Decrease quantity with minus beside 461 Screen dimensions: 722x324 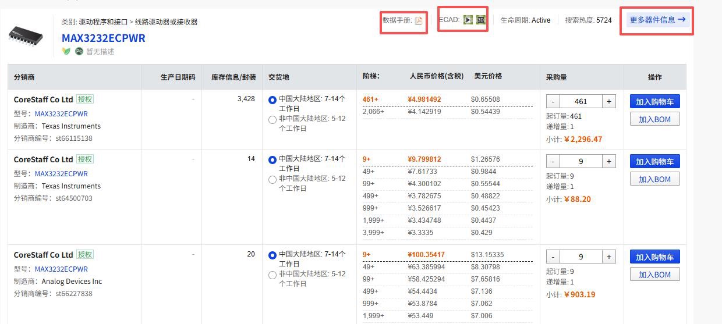[553, 101]
